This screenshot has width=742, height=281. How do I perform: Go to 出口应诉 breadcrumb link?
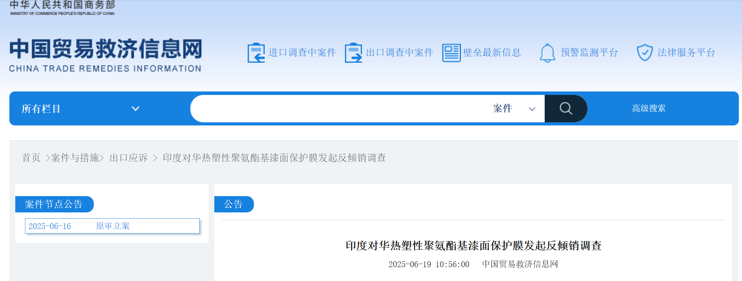[129, 158]
